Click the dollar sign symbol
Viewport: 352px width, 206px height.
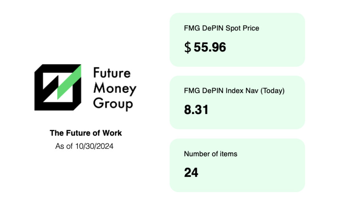188,47
